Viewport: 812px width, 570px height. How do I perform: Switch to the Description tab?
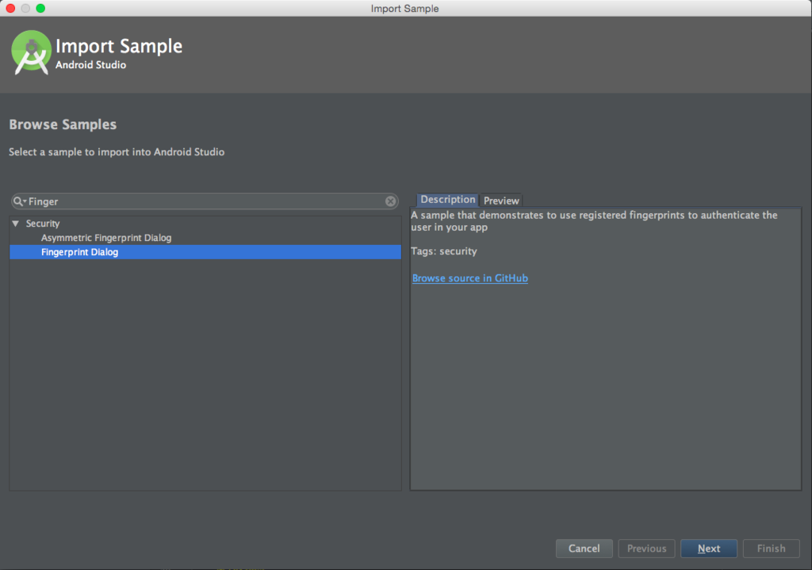447,200
